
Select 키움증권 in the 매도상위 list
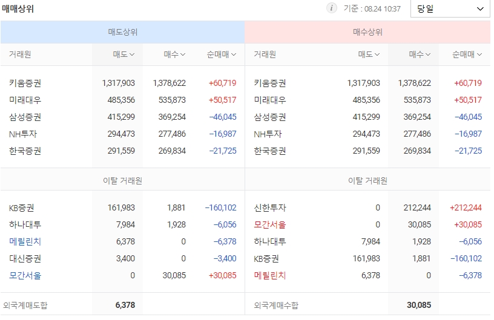coord(25,83)
